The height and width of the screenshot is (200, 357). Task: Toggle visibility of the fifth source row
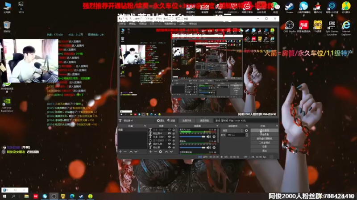point(169,144)
